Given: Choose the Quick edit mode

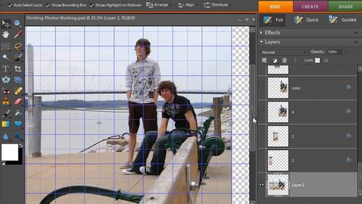Looking at the screenshot, I should point(307,20).
